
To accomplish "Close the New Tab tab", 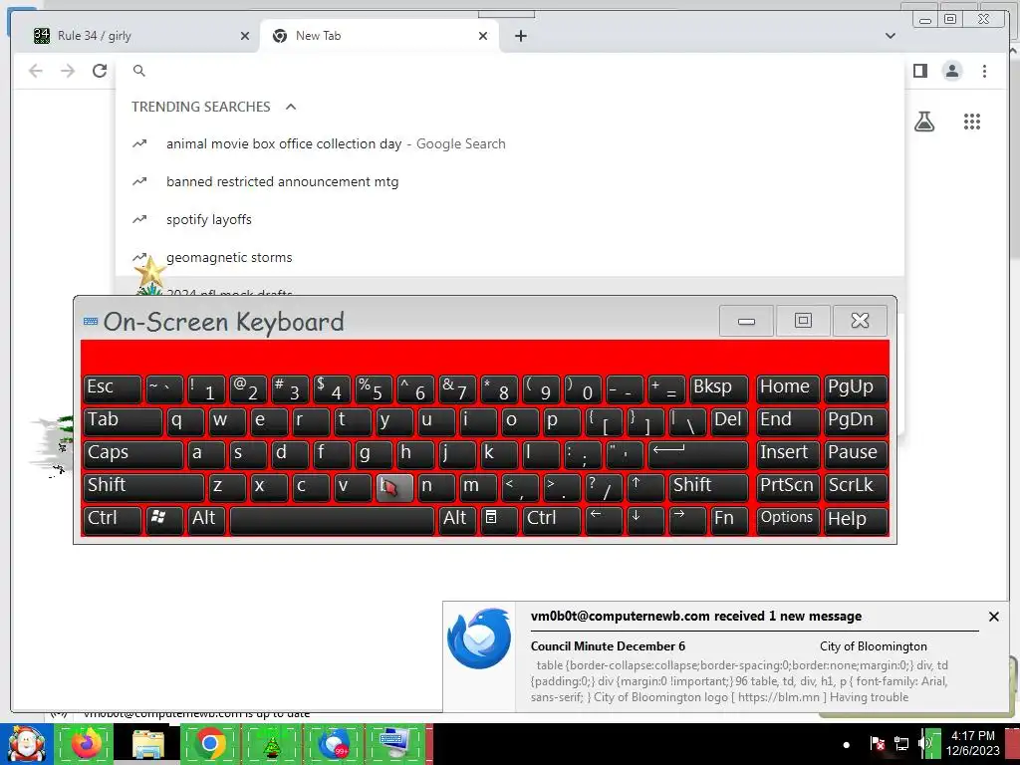I will point(483,36).
